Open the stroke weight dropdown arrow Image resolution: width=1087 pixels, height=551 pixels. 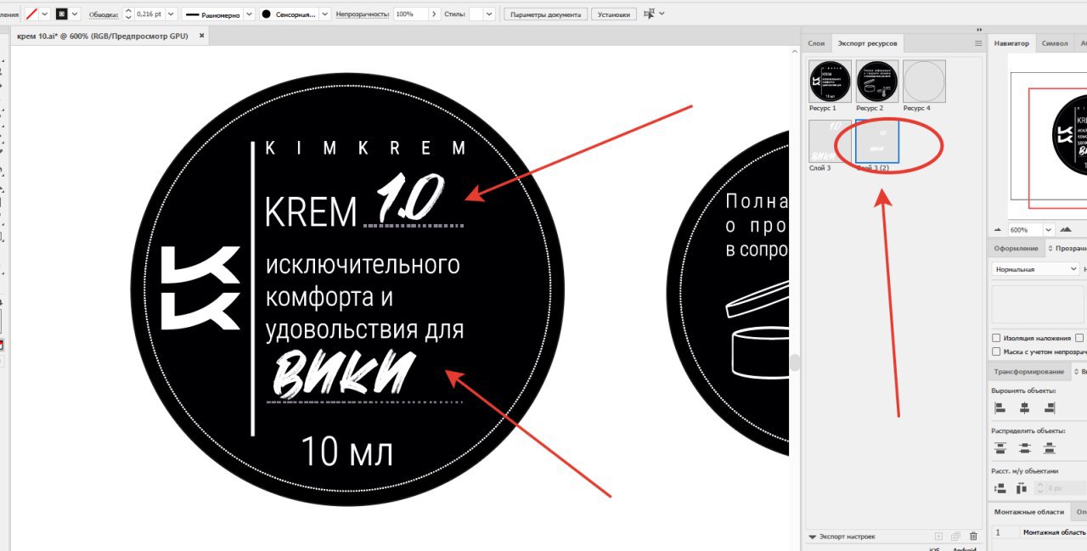(x=171, y=14)
